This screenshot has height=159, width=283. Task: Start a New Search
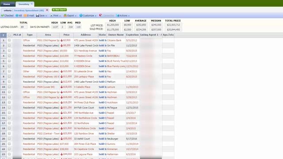pos(59,10)
